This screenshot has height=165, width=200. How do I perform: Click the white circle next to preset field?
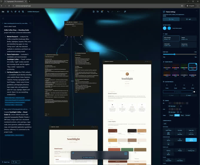click(x=194, y=92)
